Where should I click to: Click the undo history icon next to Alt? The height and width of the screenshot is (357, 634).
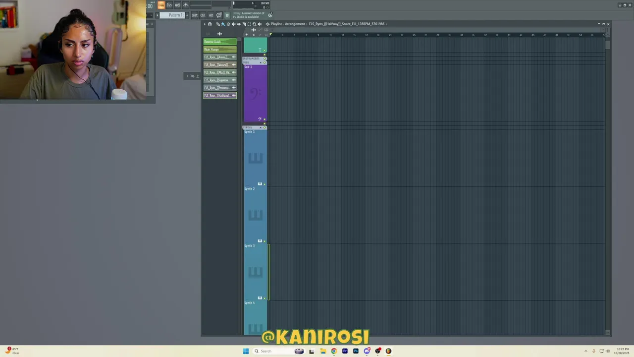(219, 15)
